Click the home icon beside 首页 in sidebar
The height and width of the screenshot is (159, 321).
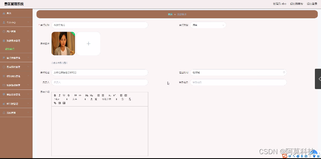tap(4, 13)
